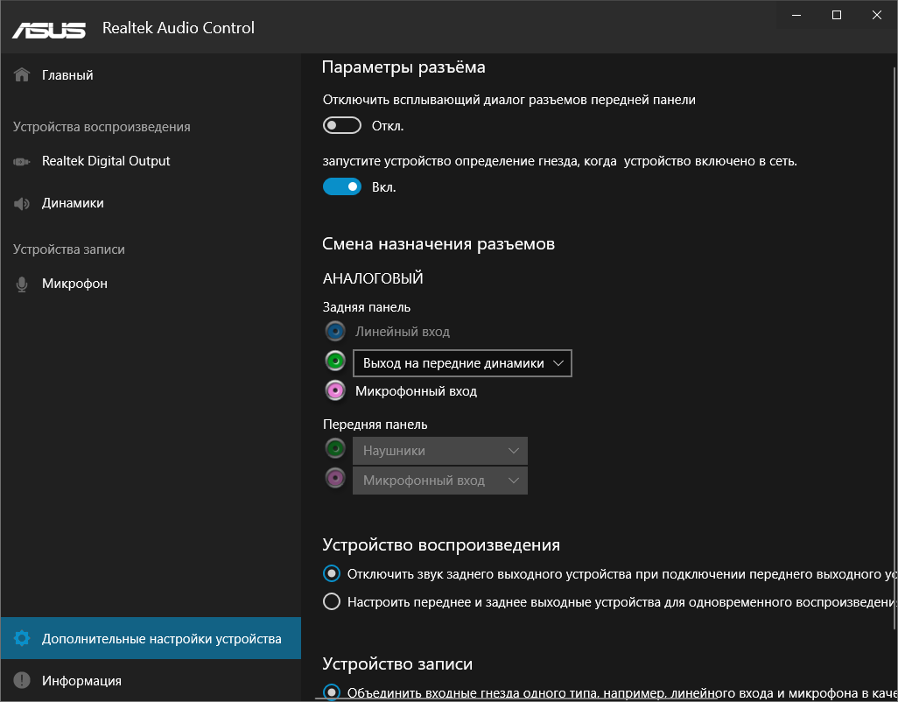The image size is (898, 702).
Task: Toggle front panel popup dialog switch (Откл.)
Action: [x=342, y=125]
